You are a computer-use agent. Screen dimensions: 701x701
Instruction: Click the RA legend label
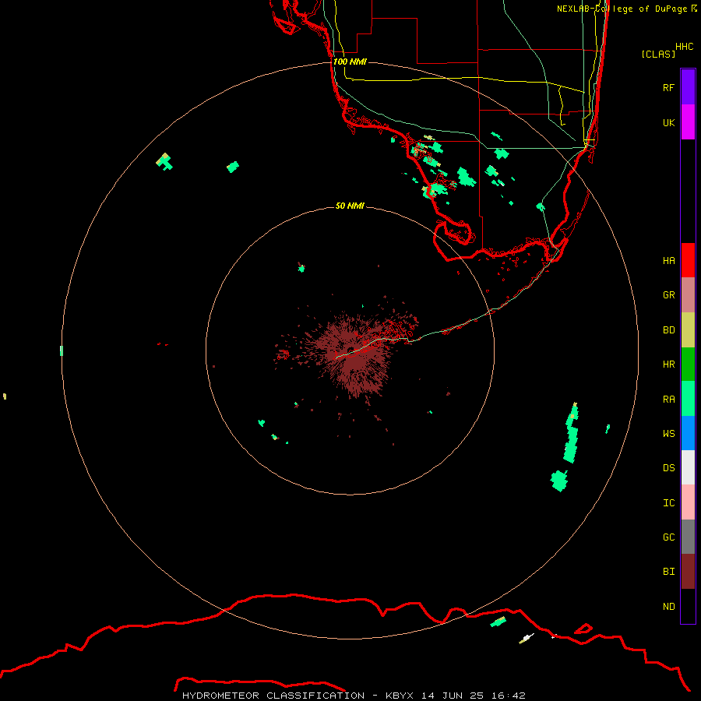tap(668, 400)
